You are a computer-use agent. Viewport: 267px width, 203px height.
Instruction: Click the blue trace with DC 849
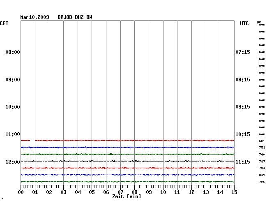(127, 175)
